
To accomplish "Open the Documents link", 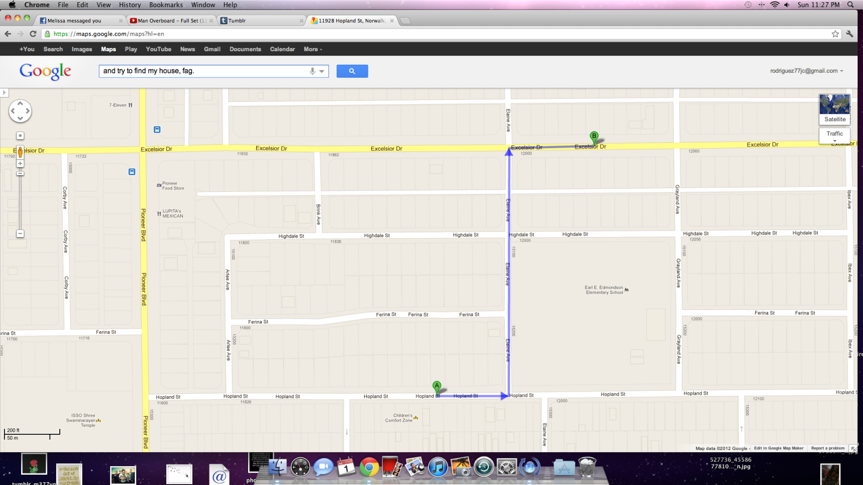I will tap(245, 49).
